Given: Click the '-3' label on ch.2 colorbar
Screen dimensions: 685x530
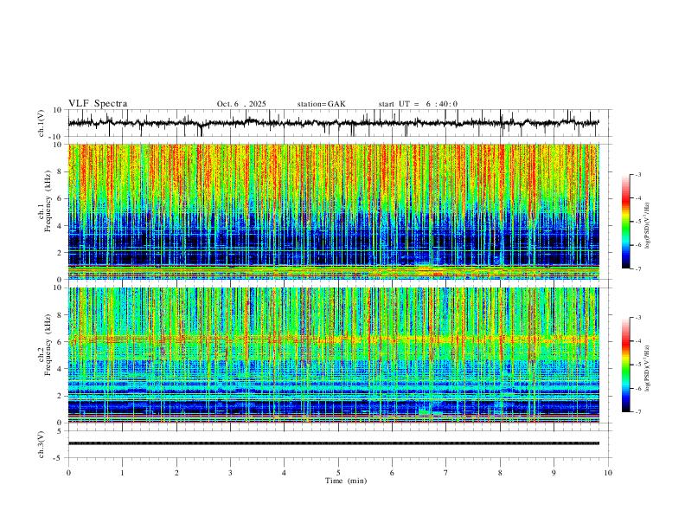Looking at the screenshot, I should point(638,318).
